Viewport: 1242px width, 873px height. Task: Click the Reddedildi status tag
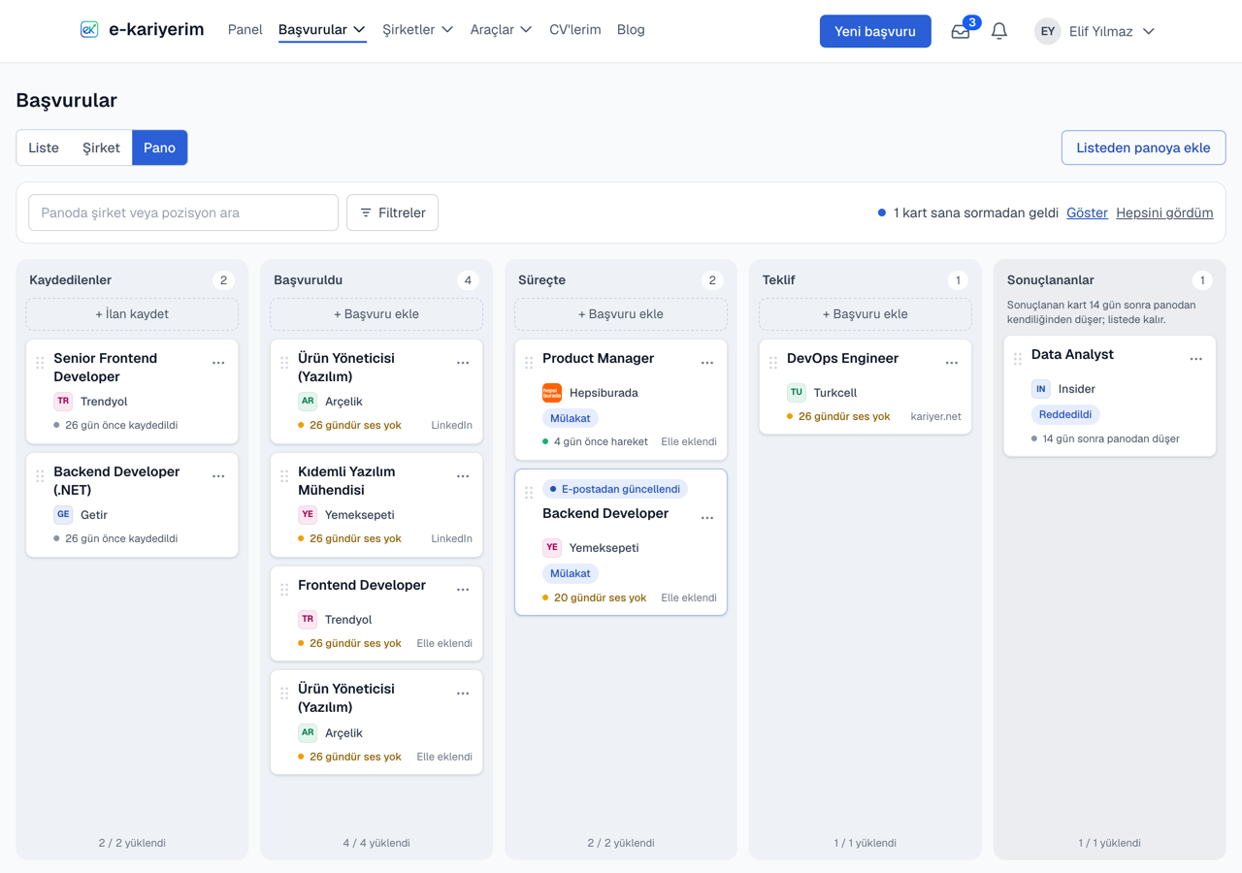coord(1065,414)
